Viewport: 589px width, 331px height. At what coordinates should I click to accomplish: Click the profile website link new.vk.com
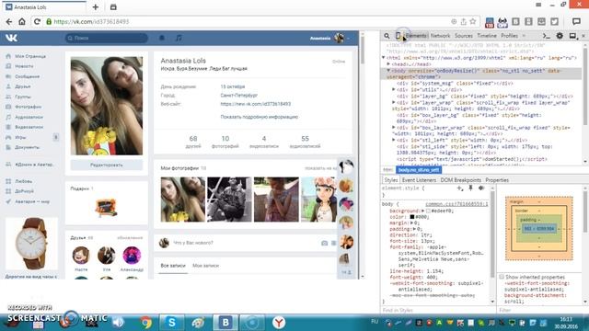tap(256, 104)
